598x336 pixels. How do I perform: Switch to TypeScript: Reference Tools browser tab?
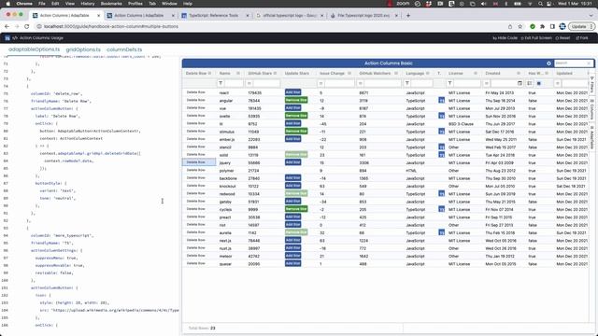click(214, 16)
